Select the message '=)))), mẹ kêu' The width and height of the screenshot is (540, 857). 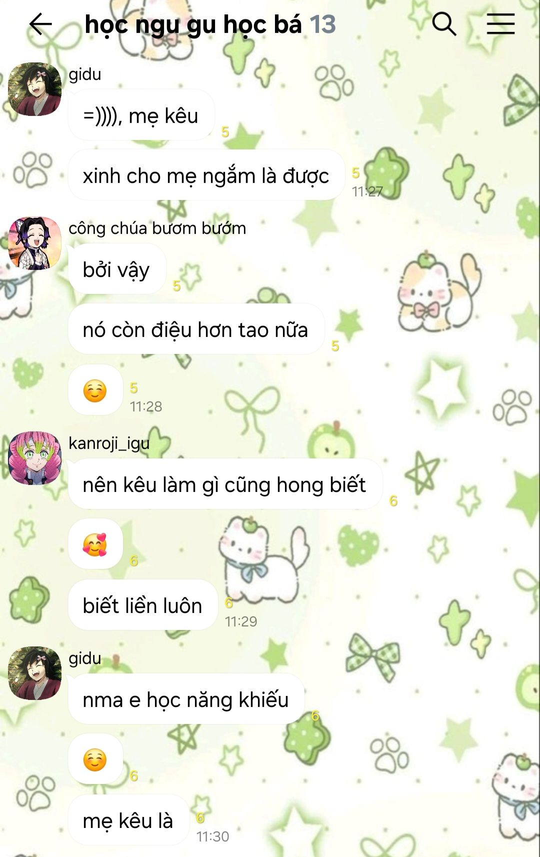click(141, 115)
